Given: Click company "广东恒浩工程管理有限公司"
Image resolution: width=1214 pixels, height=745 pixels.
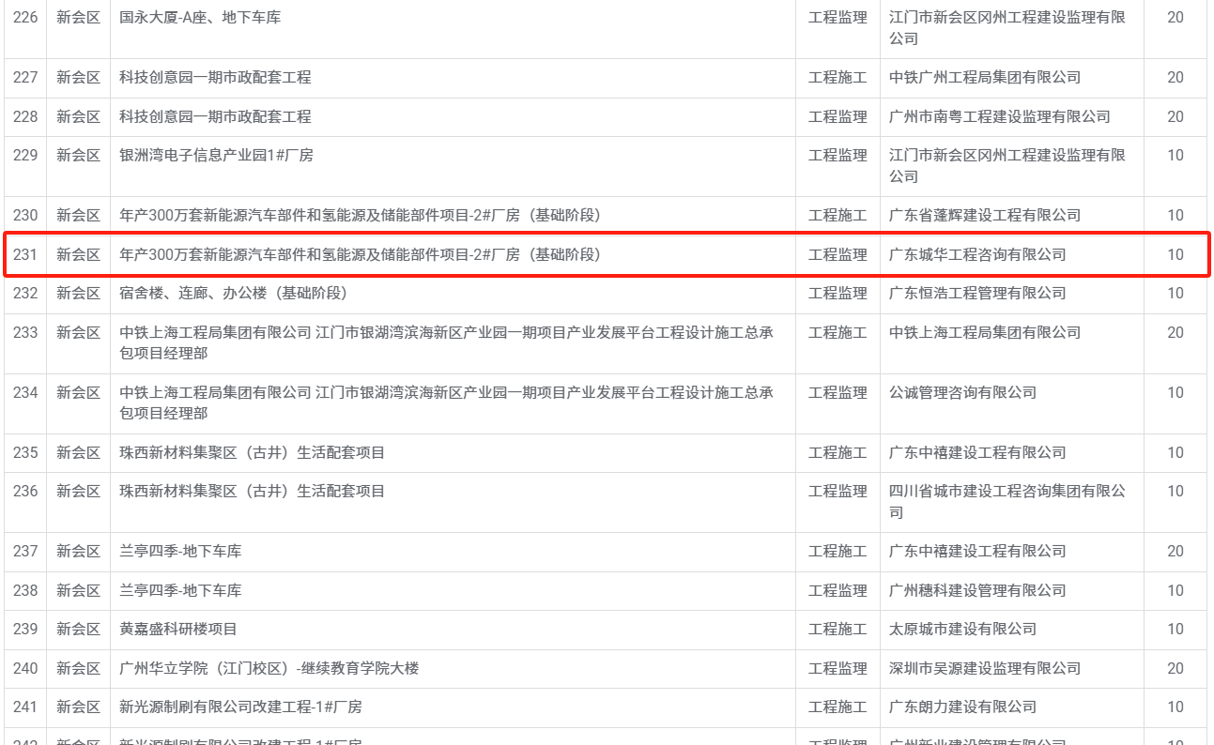Looking at the screenshot, I should [977, 293].
